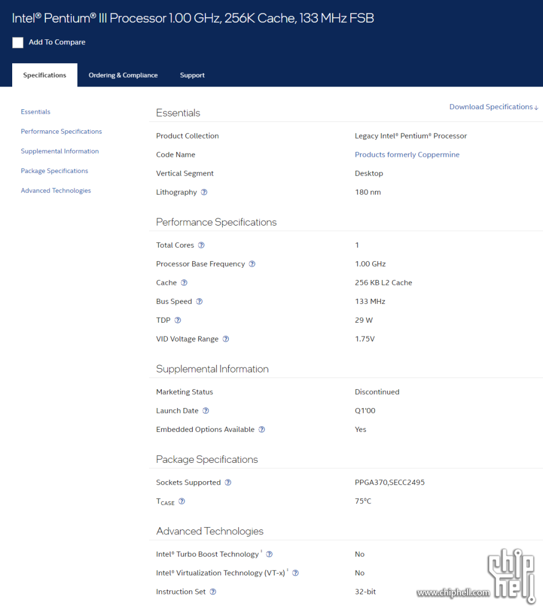Open the Ordering & Compliance tab
This screenshot has width=543, height=612.
(x=123, y=75)
